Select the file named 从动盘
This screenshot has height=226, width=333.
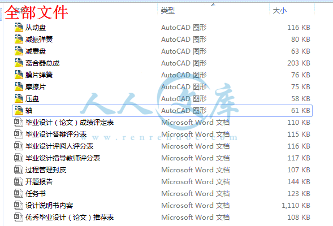[x=36, y=27]
